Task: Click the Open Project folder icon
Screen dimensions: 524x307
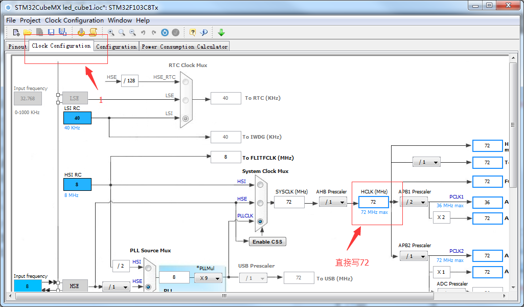Action: [28, 32]
